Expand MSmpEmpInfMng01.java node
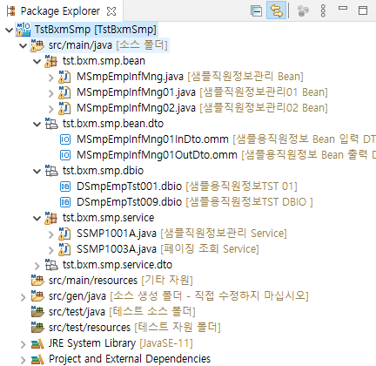This screenshot has width=376, height=366. [x=51, y=93]
